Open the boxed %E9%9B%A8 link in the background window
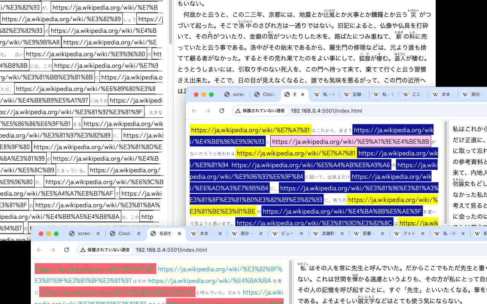 click(x=30, y=42)
